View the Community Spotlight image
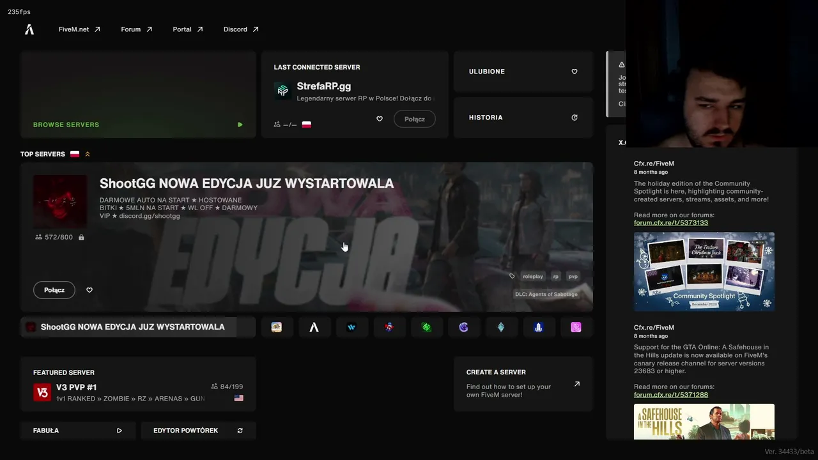The width and height of the screenshot is (818, 460). [704, 272]
